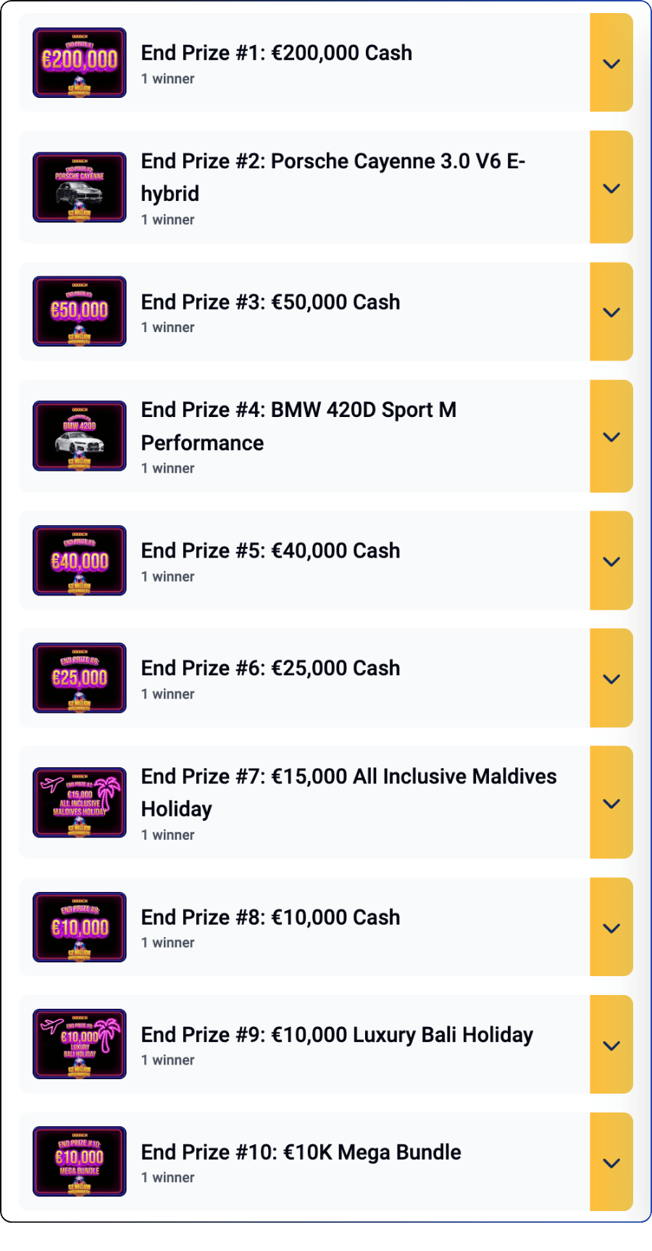Click the €200,000 prize thumbnail image
Screen dimensions: 652x1251
pyautogui.click(x=80, y=62)
